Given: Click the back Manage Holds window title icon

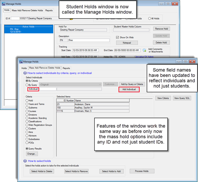Looking at the screenshot, I should 4,4.
